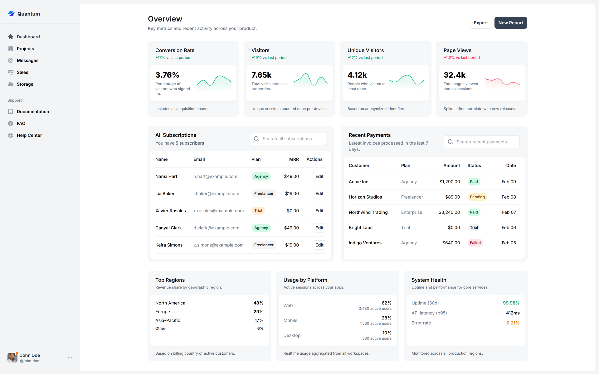The height and width of the screenshot is (374, 599).
Task: Open the Sales icon
Action: [x=11, y=72]
